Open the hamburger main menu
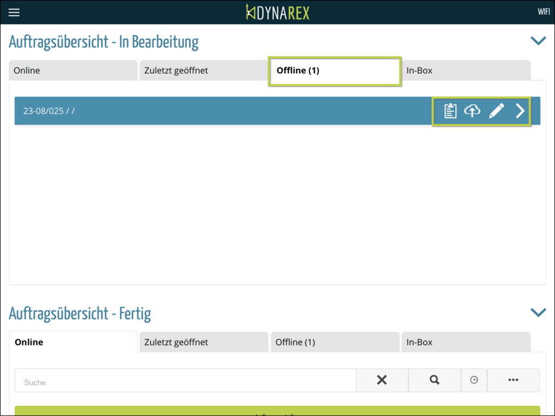Image resolution: width=555 pixels, height=416 pixels. (x=14, y=12)
